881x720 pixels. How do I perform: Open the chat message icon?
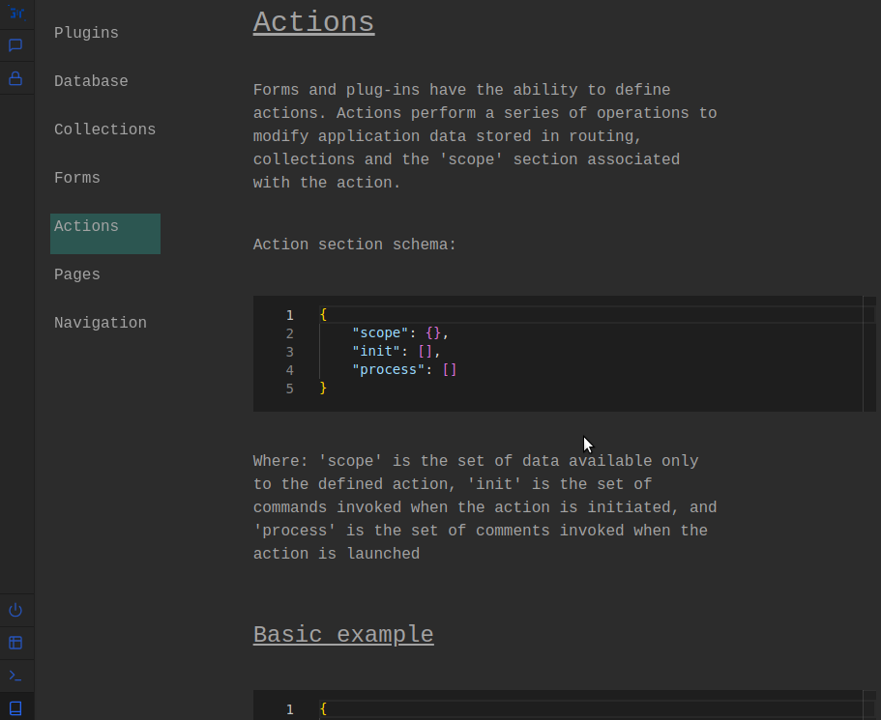click(x=15, y=45)
